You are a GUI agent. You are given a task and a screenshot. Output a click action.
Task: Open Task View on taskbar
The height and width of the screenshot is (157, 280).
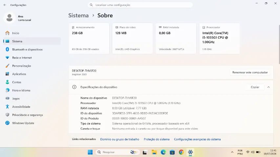[145, 152]
